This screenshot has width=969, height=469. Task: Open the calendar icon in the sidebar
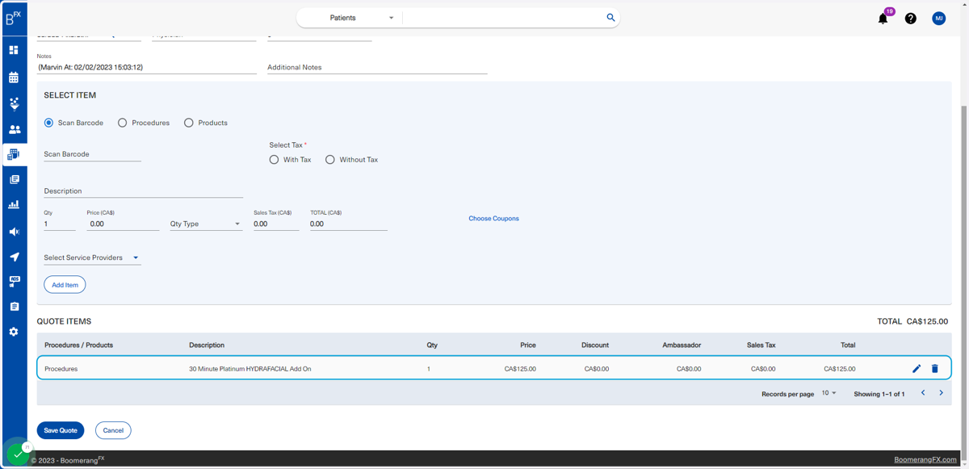pyautogui.click(x=14, y=77)
